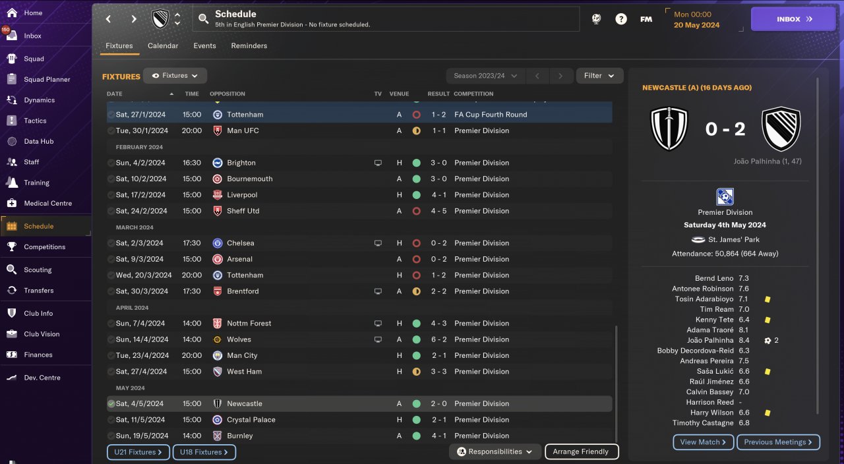Open Club Vision briefcase icon
This screenshot has height=464, width=844.
point(11,334)
